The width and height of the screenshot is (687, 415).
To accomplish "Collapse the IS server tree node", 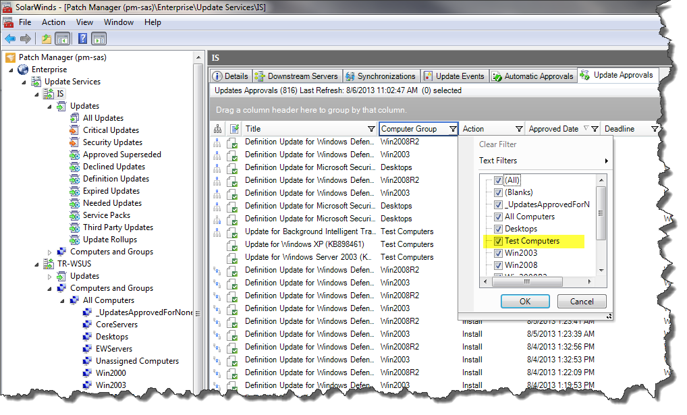I will pyautogui.click(x=37, y=94).
